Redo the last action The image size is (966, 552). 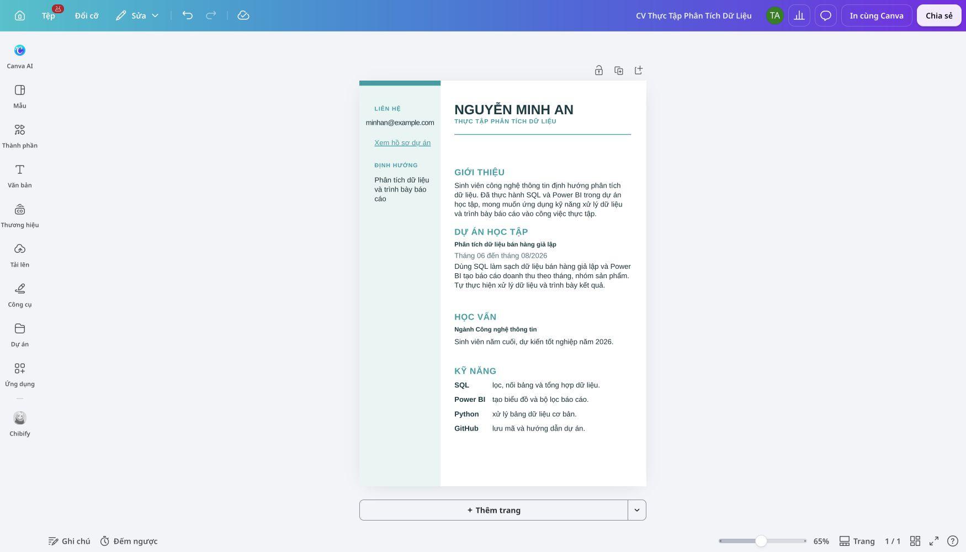coord(211,15)
